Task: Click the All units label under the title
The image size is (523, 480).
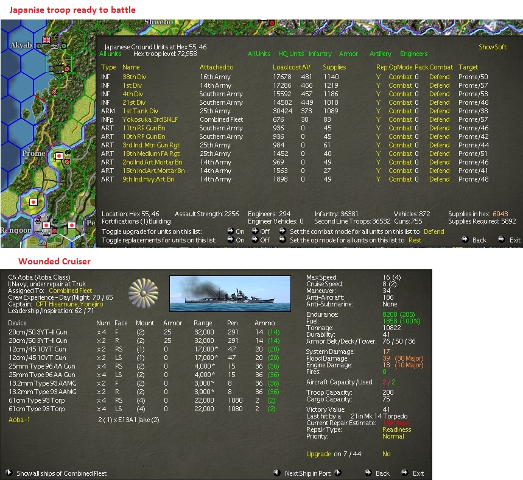Action: pyautogui.click(x=110, y=54)
